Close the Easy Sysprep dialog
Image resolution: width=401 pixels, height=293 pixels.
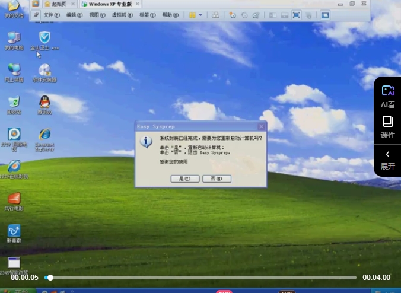click(x=262, y=126)
